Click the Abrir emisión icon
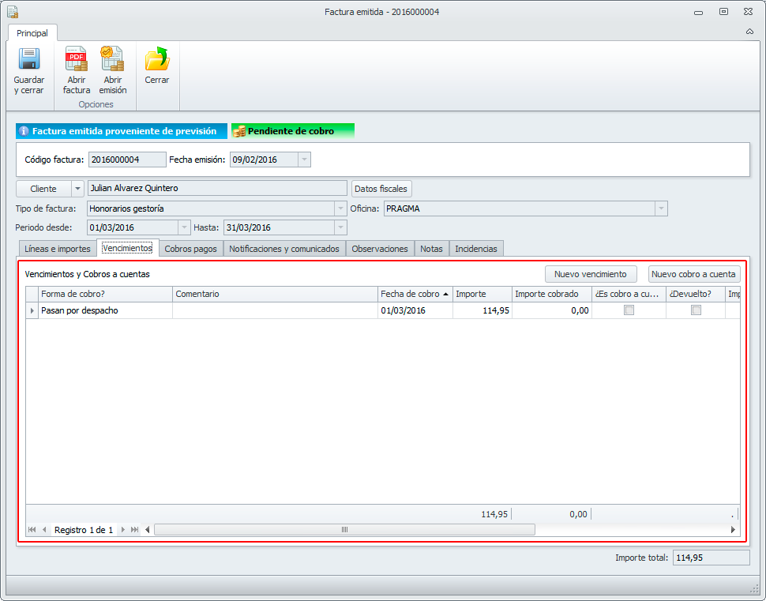The width and height of the screenshot is (766, 601). (112, 60)
